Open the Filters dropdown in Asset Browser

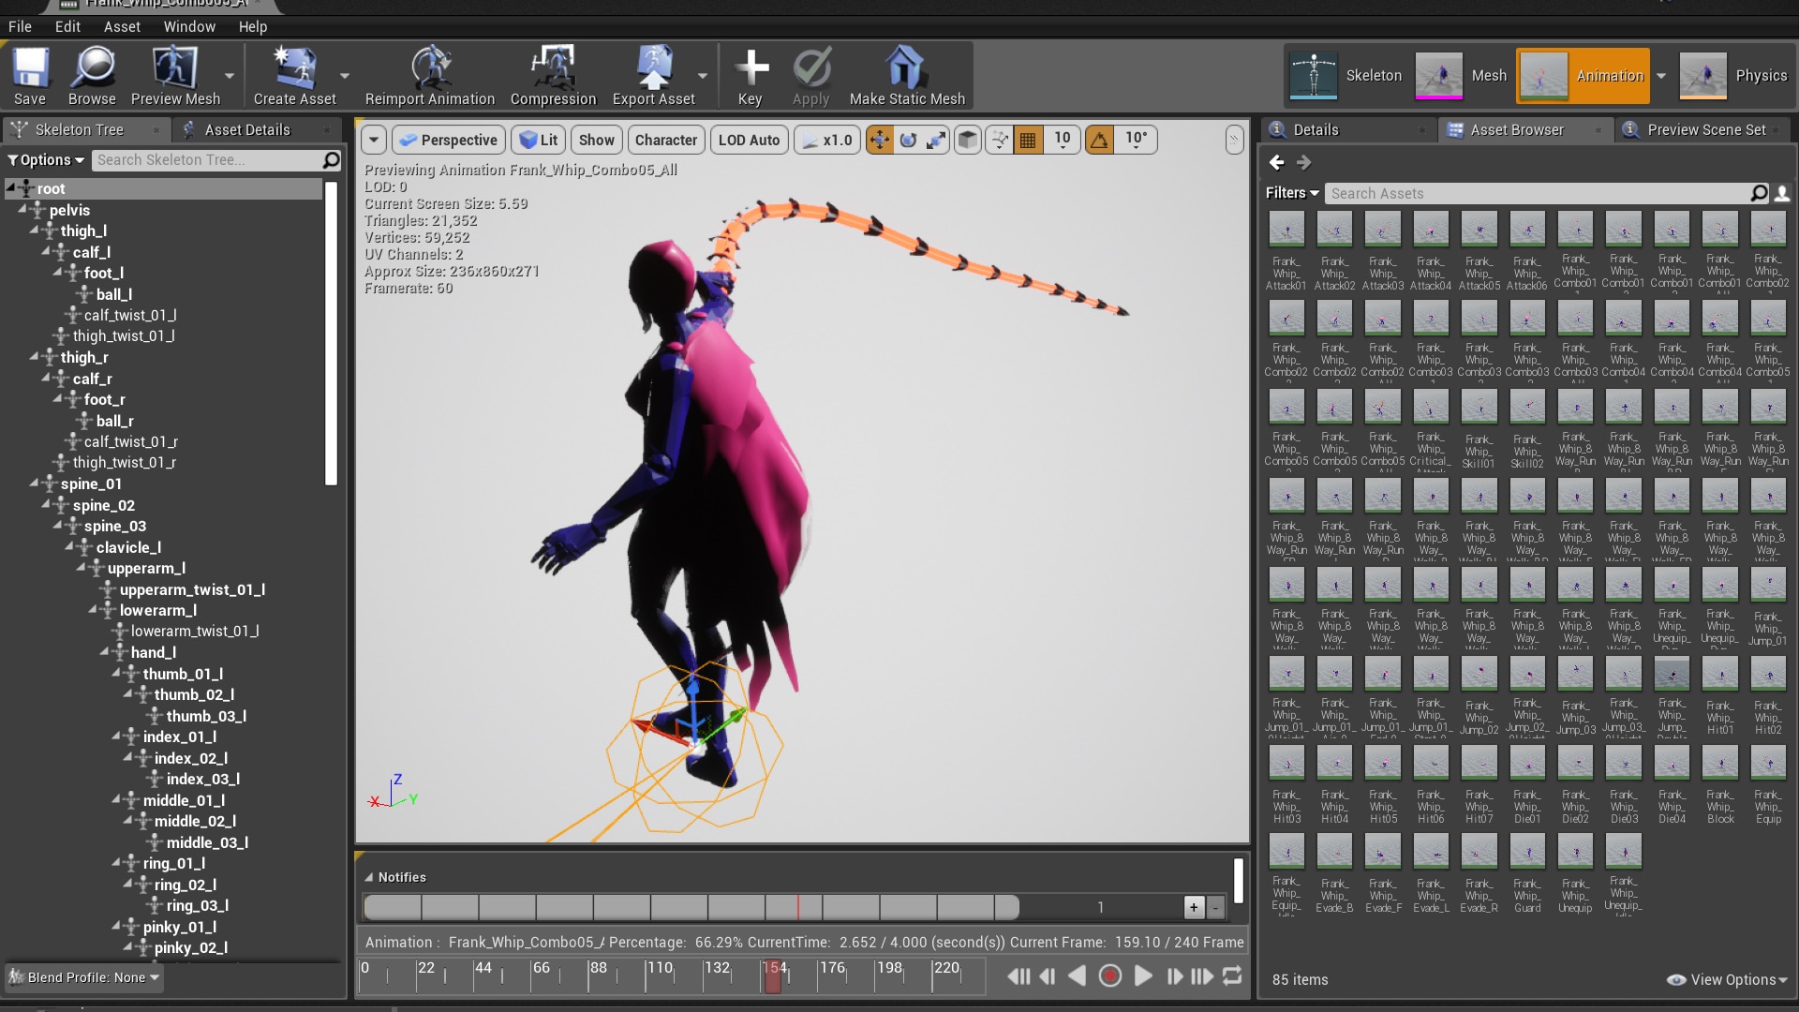pyautogui.click(x=1292, y=193)
